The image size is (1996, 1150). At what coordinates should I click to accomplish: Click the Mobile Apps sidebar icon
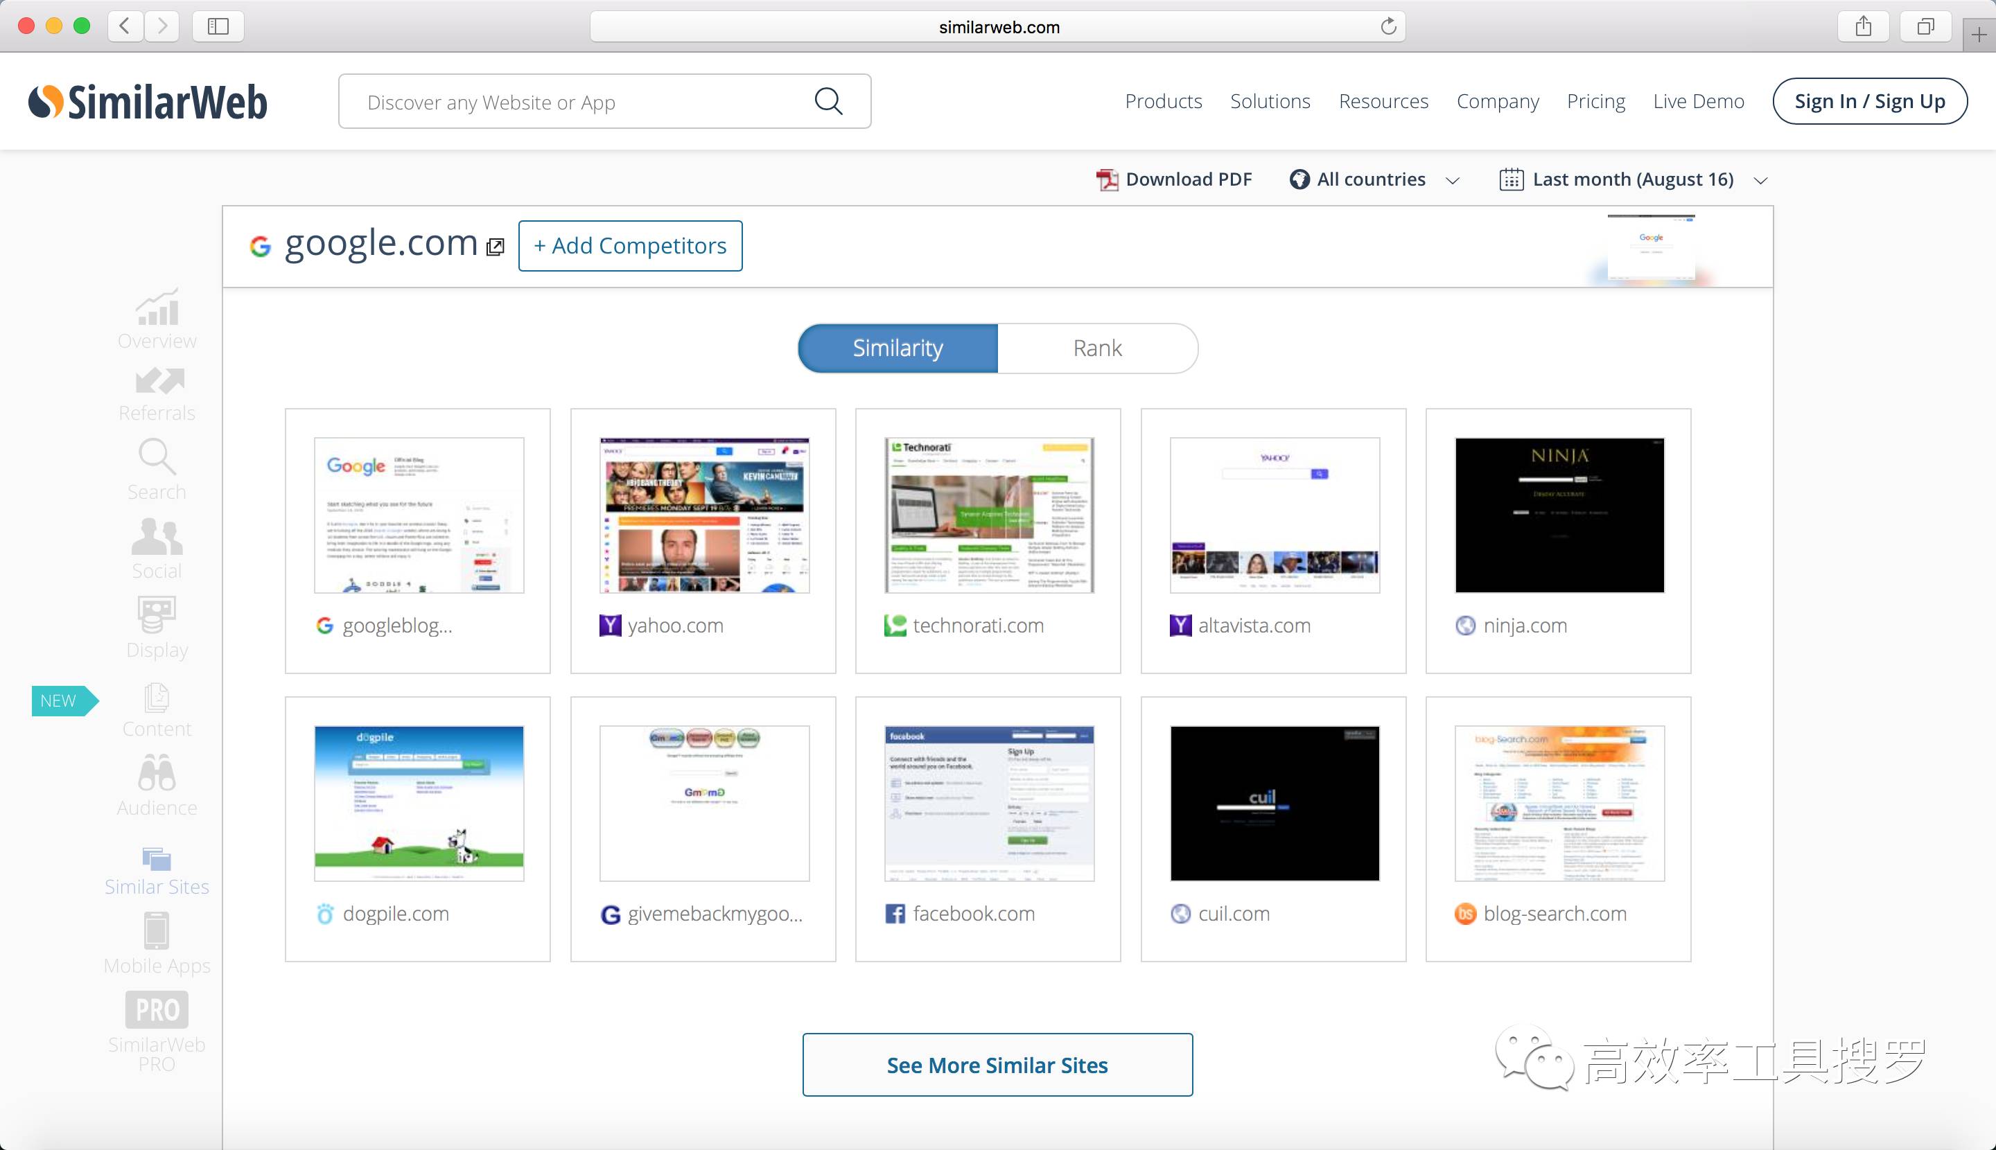pyautogui.click(x=157, y=930)
